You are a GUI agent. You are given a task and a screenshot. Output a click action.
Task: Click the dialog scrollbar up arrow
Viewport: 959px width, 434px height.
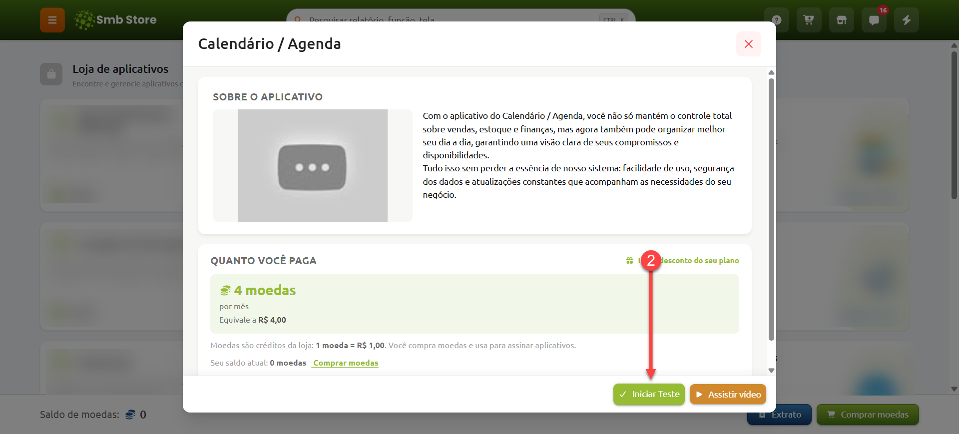tap(772, 72)
